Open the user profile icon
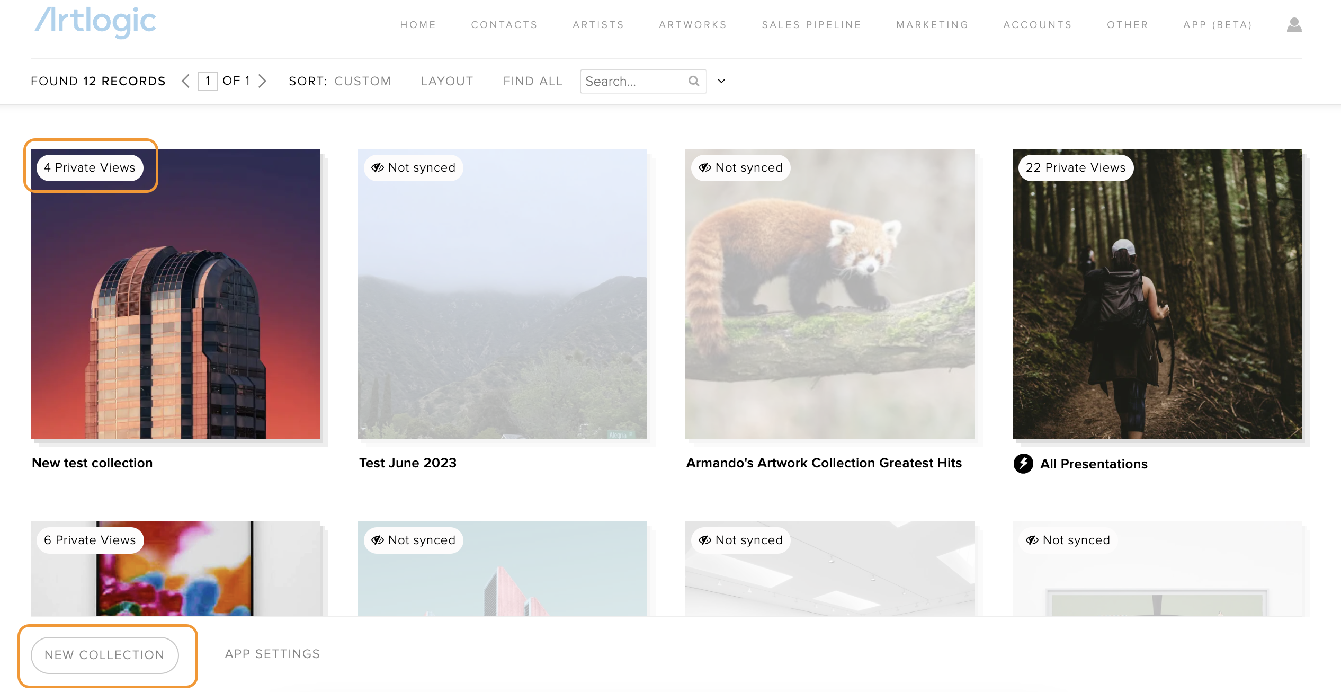Screen dimensions: 1341x692 1294,25
